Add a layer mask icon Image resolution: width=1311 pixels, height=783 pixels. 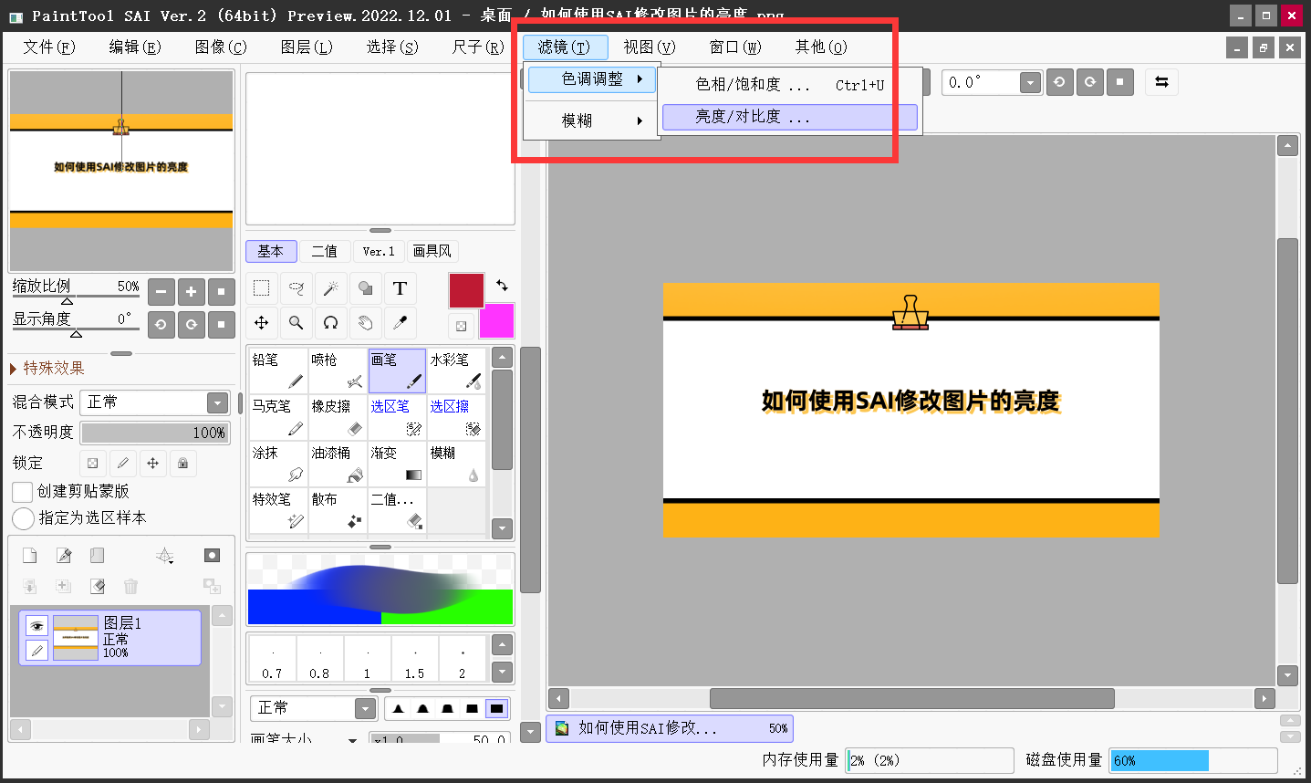pyautogui.click(x=212, y=556)
